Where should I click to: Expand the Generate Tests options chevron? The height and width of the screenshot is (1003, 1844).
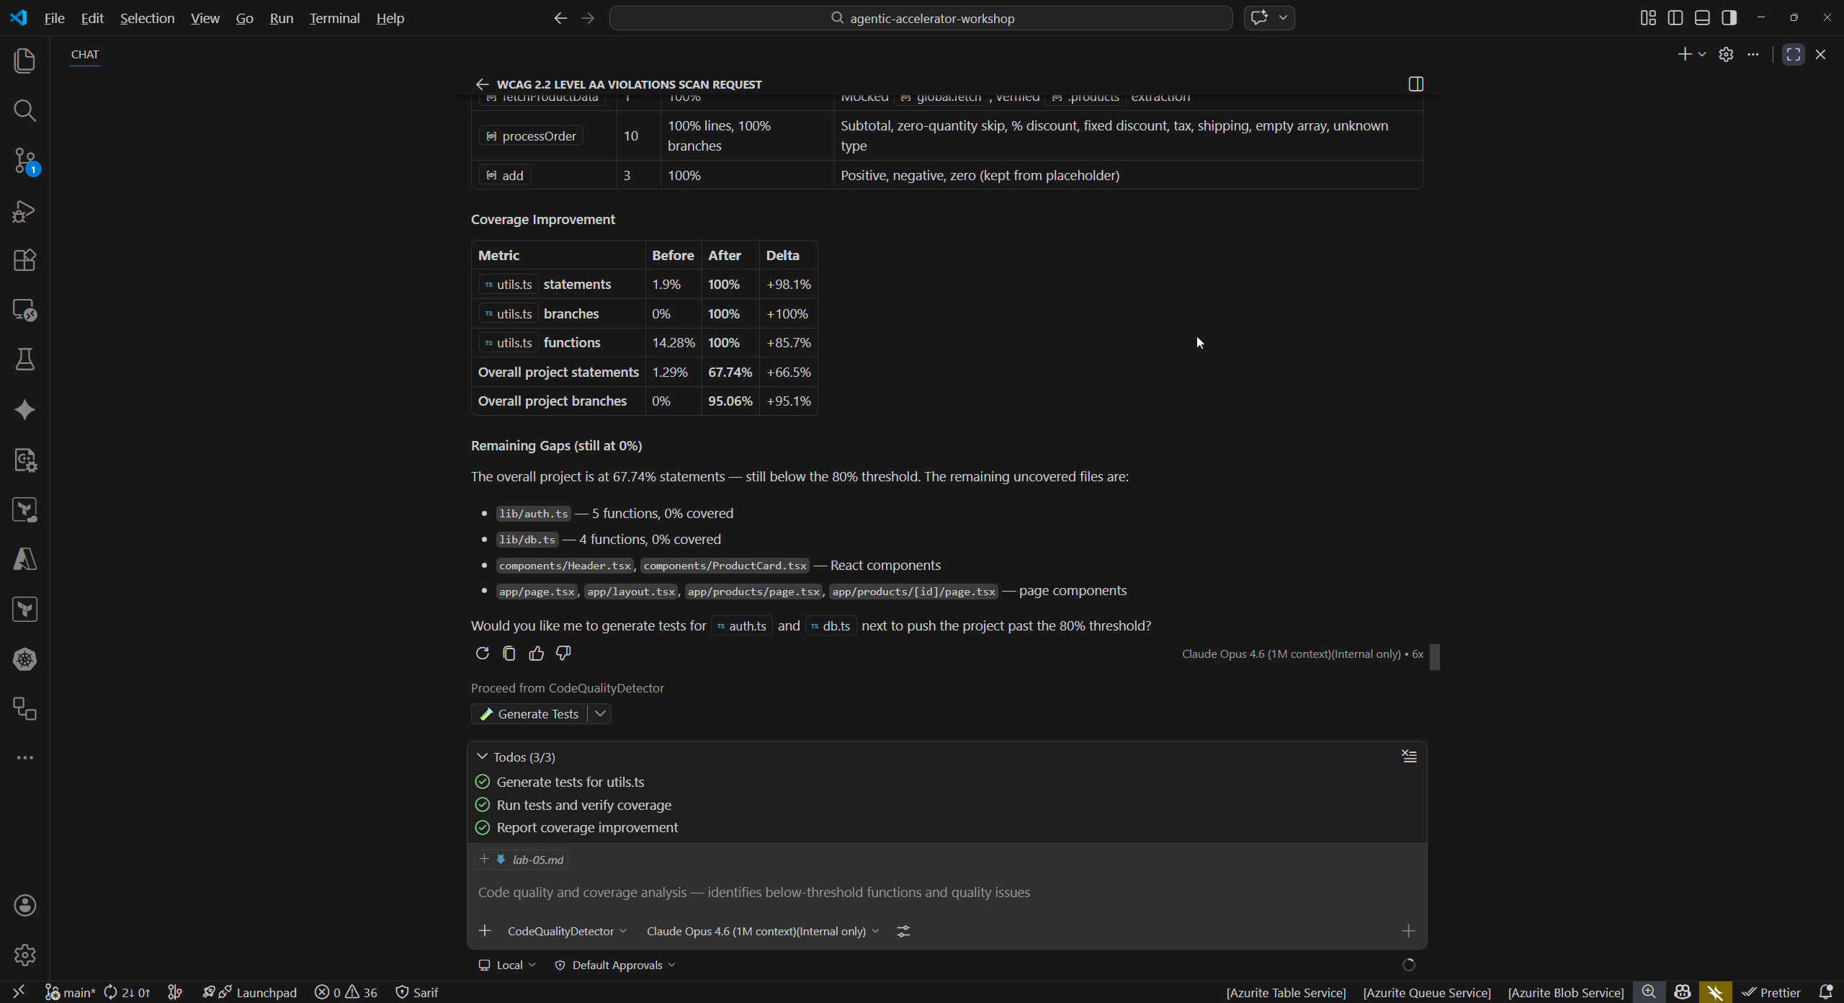(601, 713)
